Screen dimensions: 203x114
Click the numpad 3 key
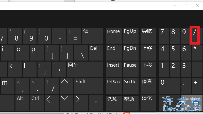pos(186,69)
